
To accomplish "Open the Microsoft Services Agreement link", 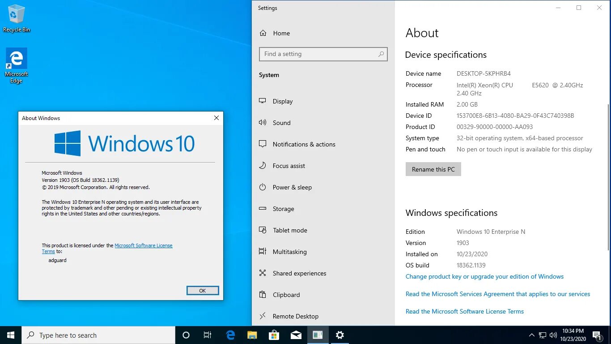I will pyautogui.click(x=498, y=294).
